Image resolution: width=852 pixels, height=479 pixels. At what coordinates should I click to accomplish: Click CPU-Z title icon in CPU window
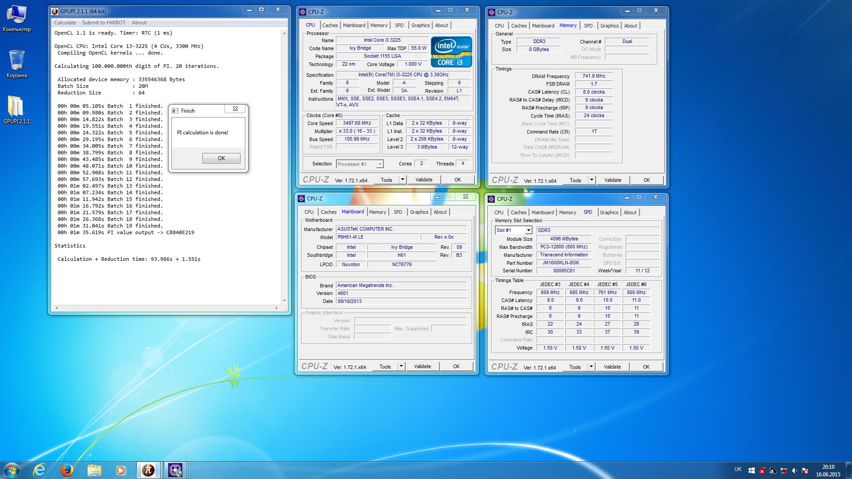(x=302, y=12)
